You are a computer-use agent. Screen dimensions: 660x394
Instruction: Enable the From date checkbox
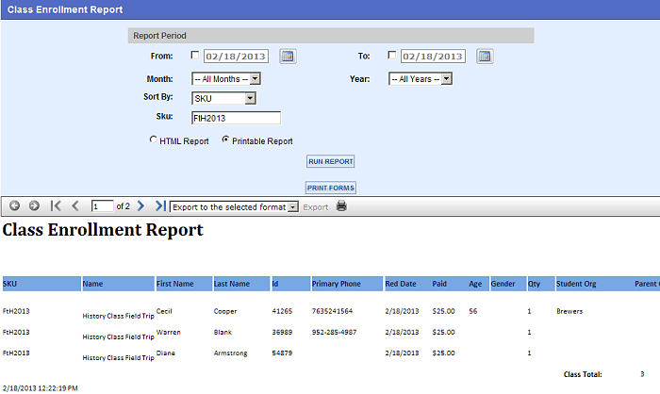(x=195, y=56)
